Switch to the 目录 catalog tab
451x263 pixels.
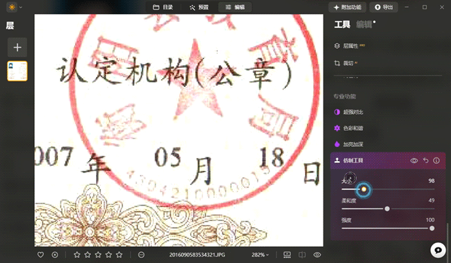click(163, 7)
